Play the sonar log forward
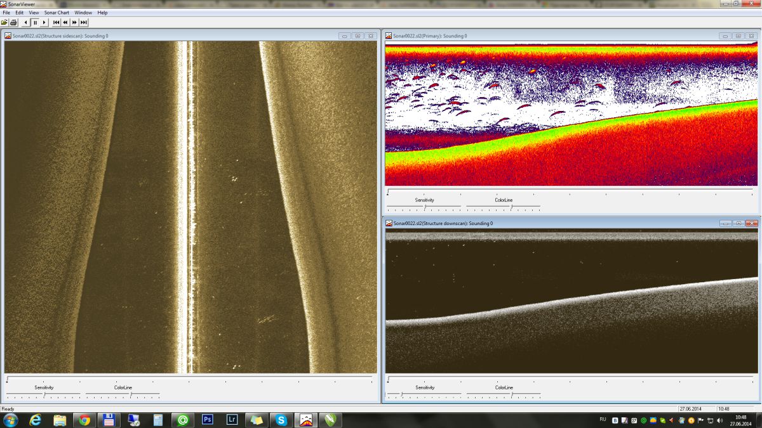The width and height of the screenshot is (762, 428). pos(44,22)
